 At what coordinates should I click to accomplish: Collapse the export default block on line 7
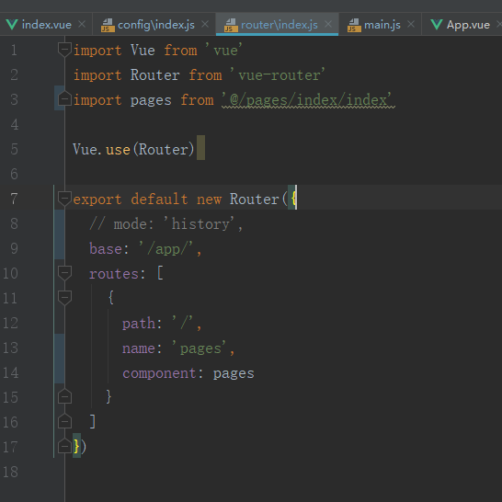pyautogui.click(x=64, y=199)
